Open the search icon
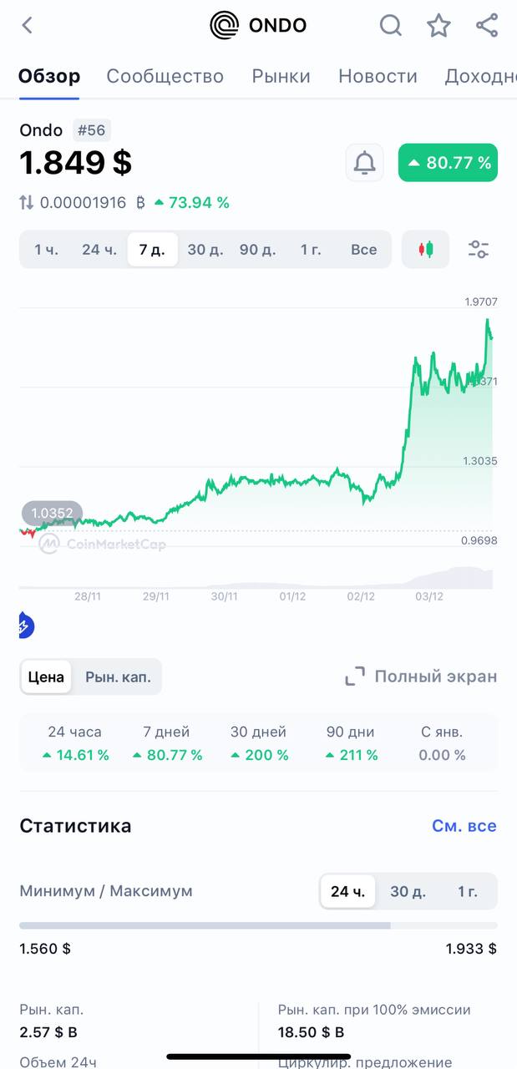517x1069 pixels. 390,25
